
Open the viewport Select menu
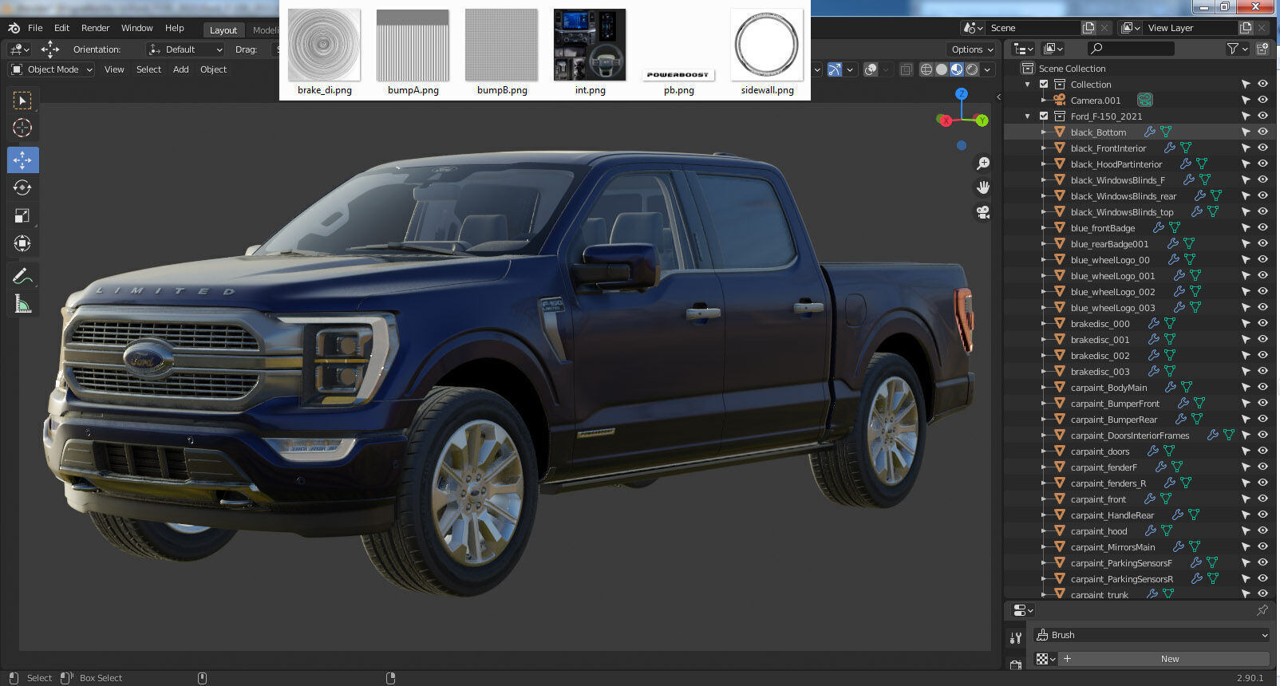(x=148, y=69)
